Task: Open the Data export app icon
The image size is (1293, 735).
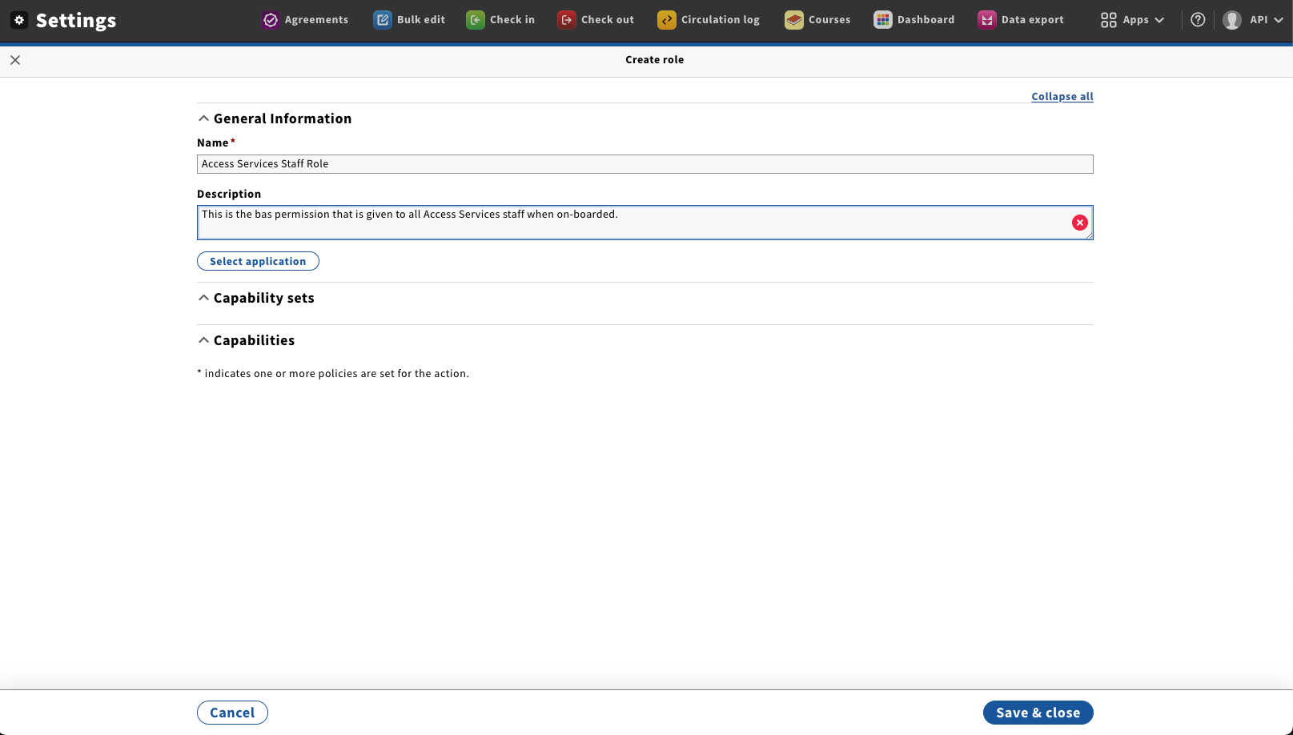Action: (x=987, y=20)
